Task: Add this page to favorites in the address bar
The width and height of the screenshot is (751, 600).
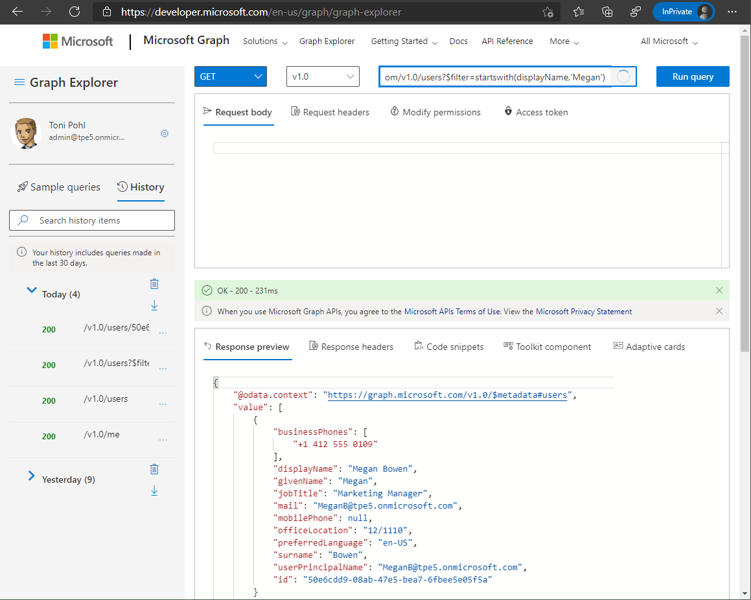Action: [x=548, y=12]
